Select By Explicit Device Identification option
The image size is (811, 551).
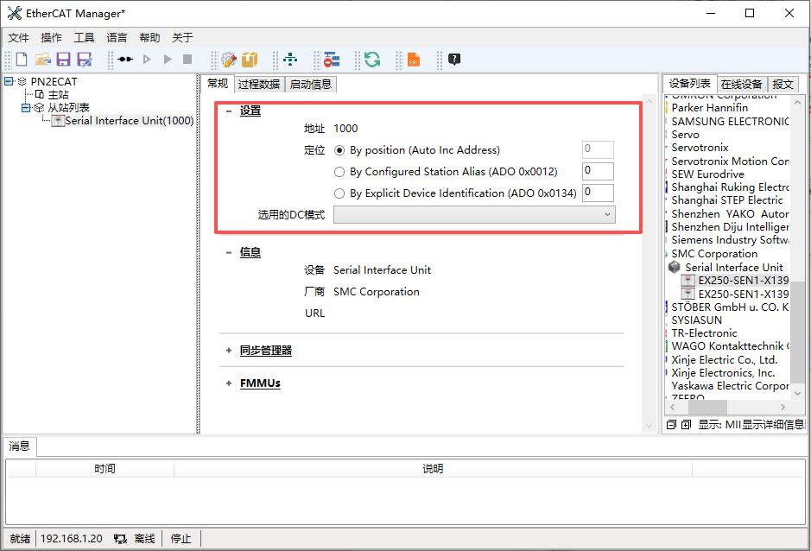click(339, 193)
